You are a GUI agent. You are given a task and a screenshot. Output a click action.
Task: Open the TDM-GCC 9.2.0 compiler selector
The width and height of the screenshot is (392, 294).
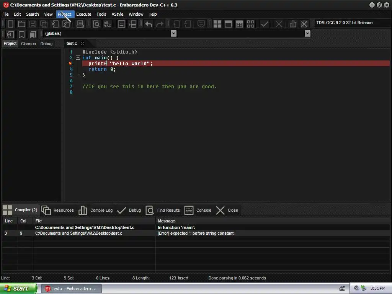coord(353,23)
